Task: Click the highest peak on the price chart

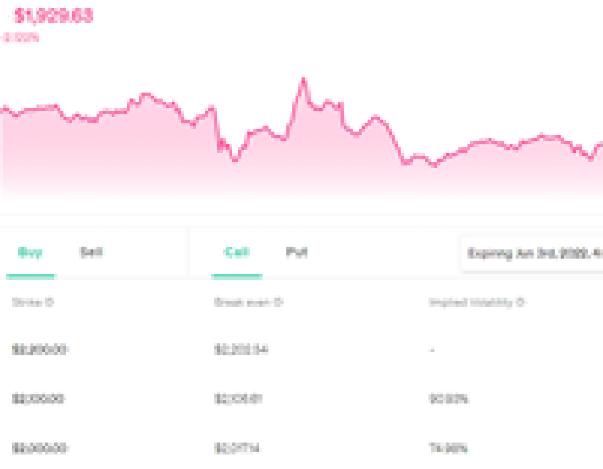Action: [x=303, y=79]
